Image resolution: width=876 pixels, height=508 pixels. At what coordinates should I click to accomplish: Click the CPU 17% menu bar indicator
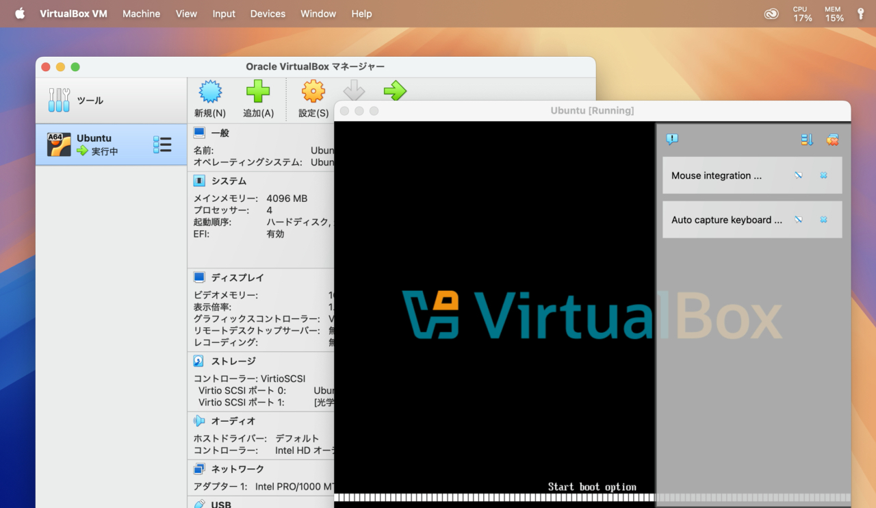[x=802, y=14]
